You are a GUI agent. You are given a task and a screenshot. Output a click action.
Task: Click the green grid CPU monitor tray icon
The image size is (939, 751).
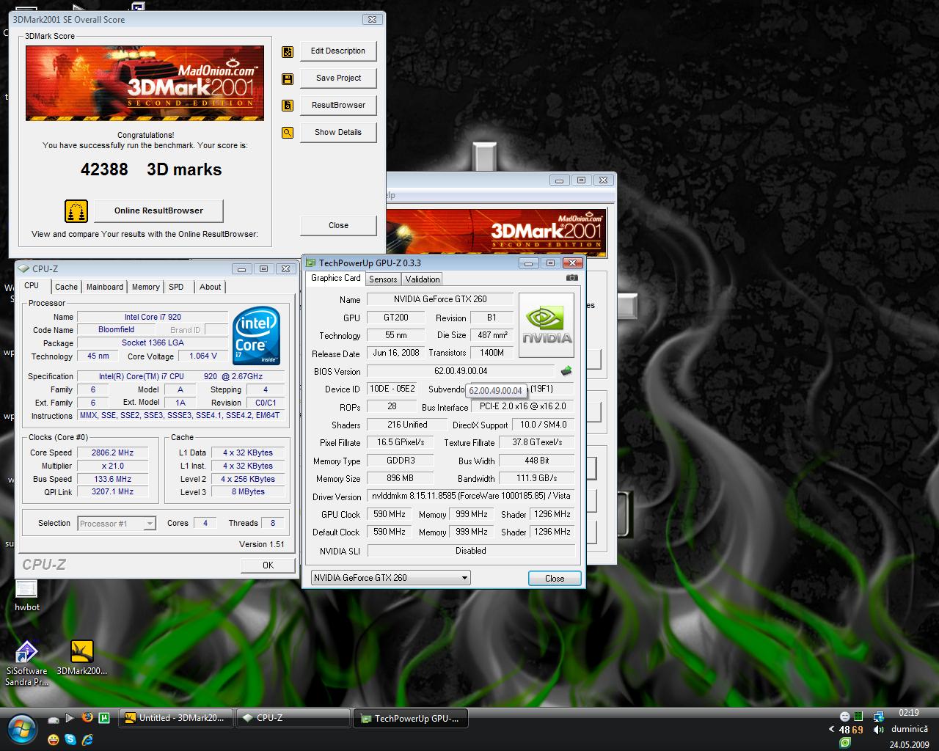[858, 716]
